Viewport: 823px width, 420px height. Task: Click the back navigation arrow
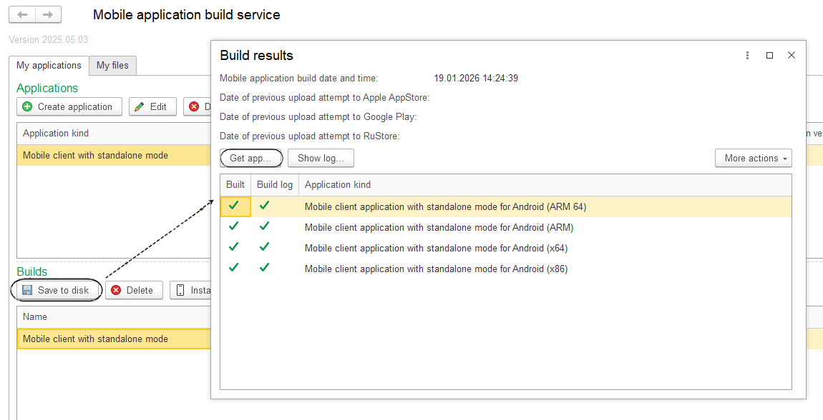[x=22, y=15]
